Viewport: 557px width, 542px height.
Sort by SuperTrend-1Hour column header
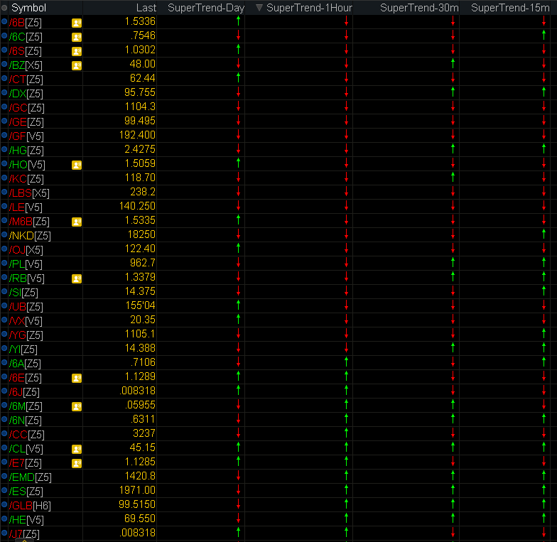point(309,8)
